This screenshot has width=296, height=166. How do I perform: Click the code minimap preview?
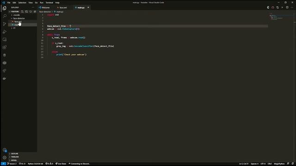[276, 17]
